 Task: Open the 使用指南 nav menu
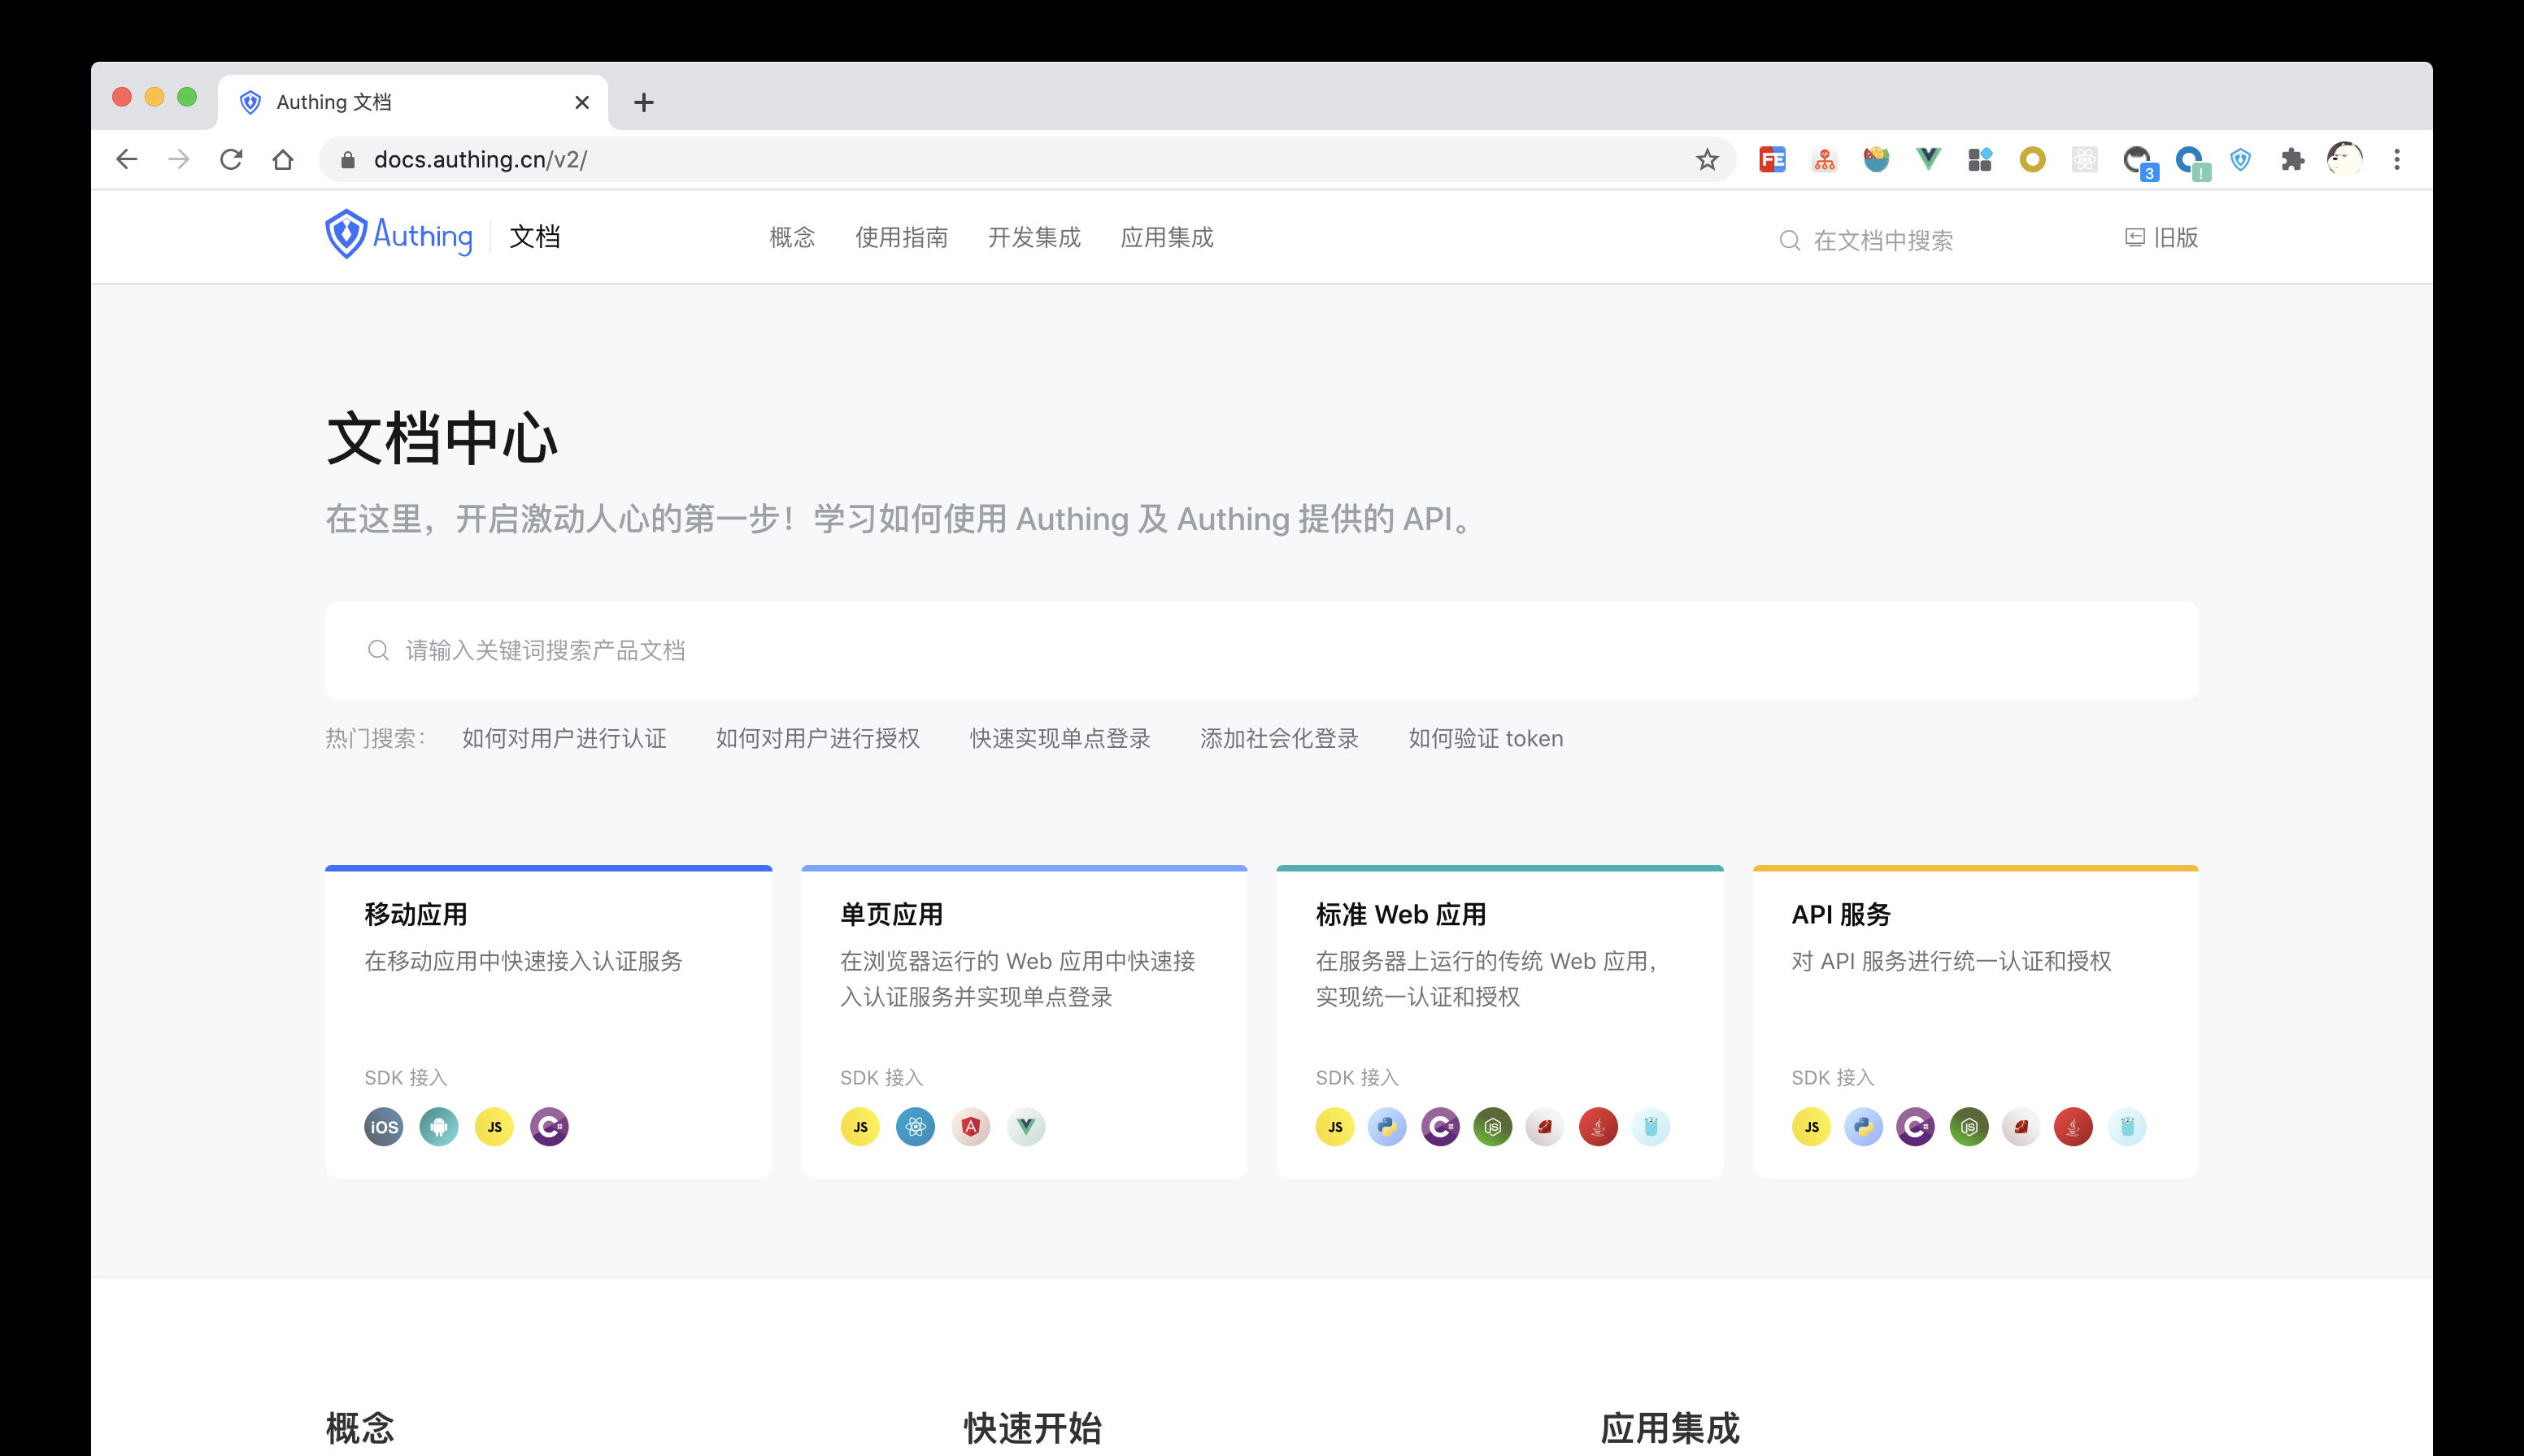901,237
